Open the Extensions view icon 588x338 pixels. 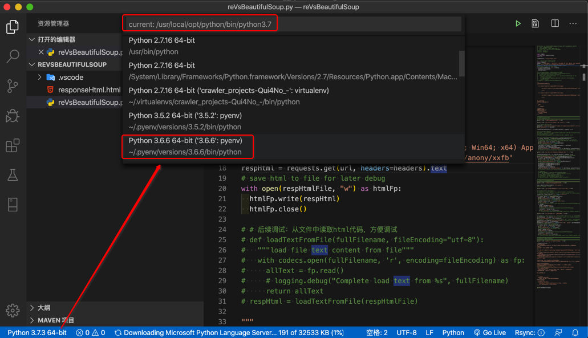[13, 145]
